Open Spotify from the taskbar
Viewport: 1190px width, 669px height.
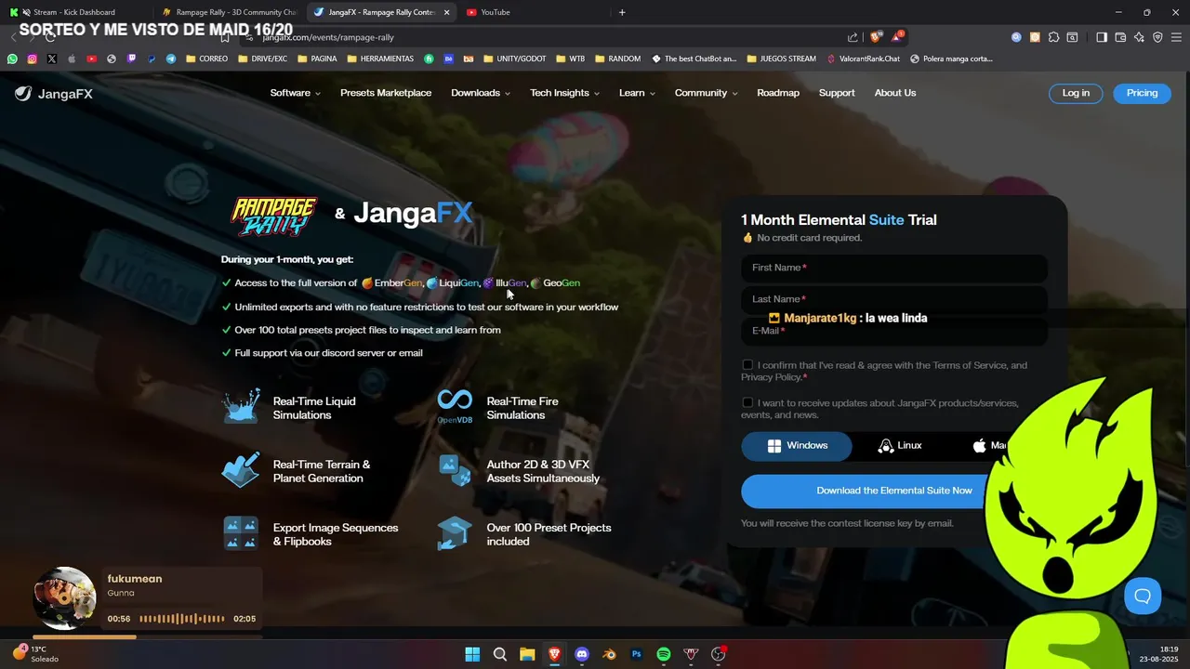pyautogui.click(x=664, y=654)
